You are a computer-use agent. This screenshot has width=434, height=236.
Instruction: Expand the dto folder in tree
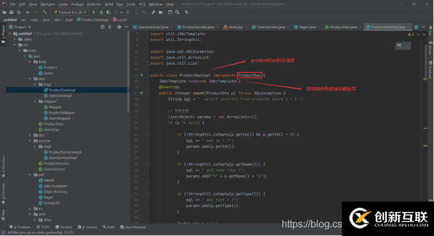pos(30,135)
